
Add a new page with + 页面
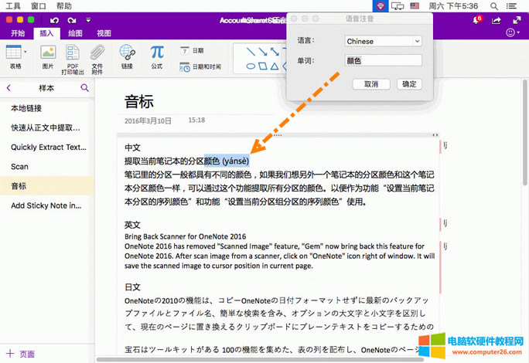point(22,354)
